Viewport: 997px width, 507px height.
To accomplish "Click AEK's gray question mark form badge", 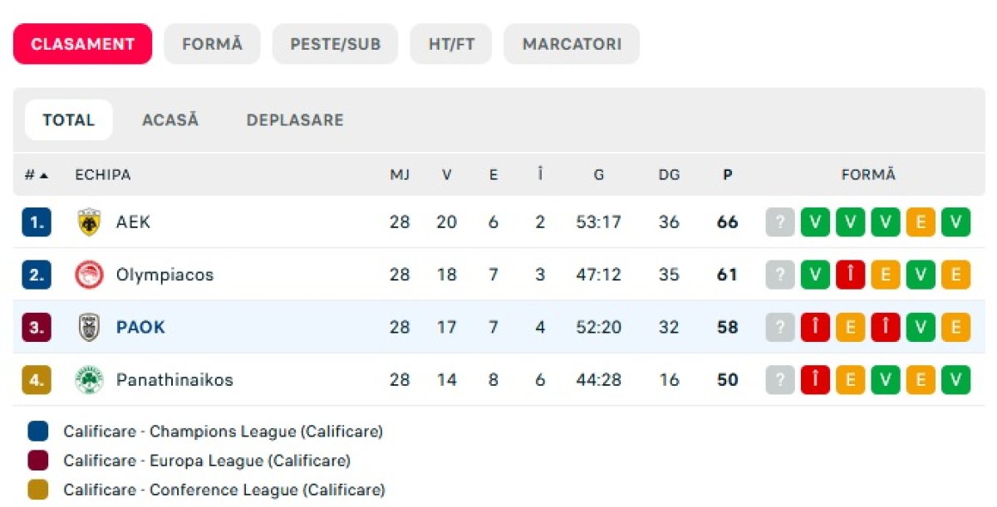I will [x=780, y=222].
